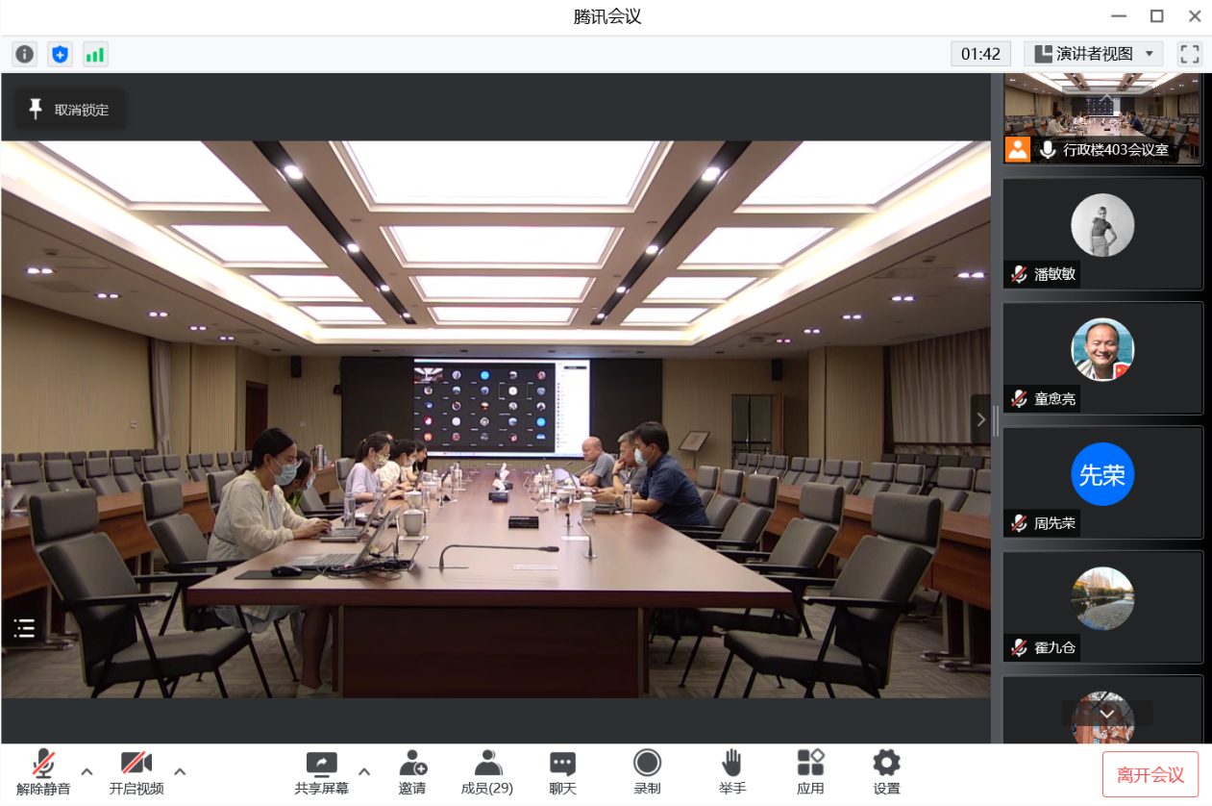Image resolution: width=1212 pixels, height=806 pixels.
Task: Check the green network signal icon
Action: 95,54
